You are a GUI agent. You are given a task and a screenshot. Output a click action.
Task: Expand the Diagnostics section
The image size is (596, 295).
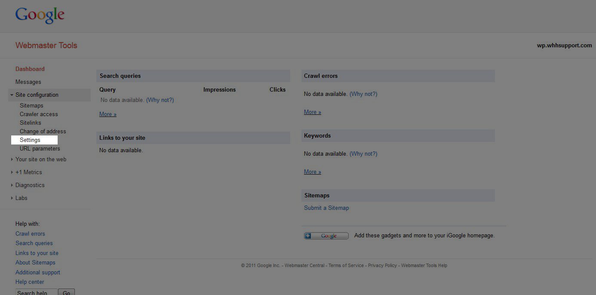point(30,185)
